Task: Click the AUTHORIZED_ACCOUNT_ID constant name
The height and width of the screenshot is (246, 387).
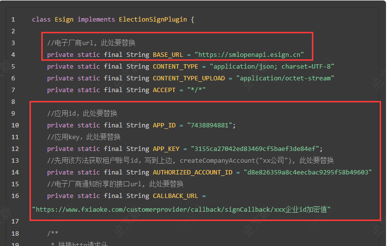Action: 193,172
